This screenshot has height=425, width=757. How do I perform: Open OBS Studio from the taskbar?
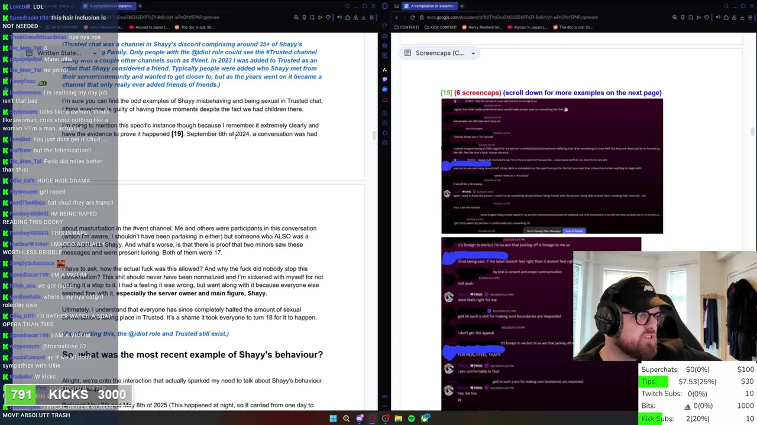pyautogui.click(x=386, y=419)
